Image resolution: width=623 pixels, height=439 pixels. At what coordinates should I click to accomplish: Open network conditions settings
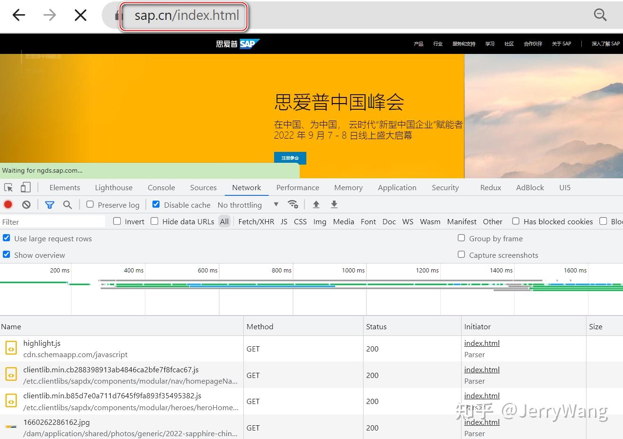coord(293,204)
